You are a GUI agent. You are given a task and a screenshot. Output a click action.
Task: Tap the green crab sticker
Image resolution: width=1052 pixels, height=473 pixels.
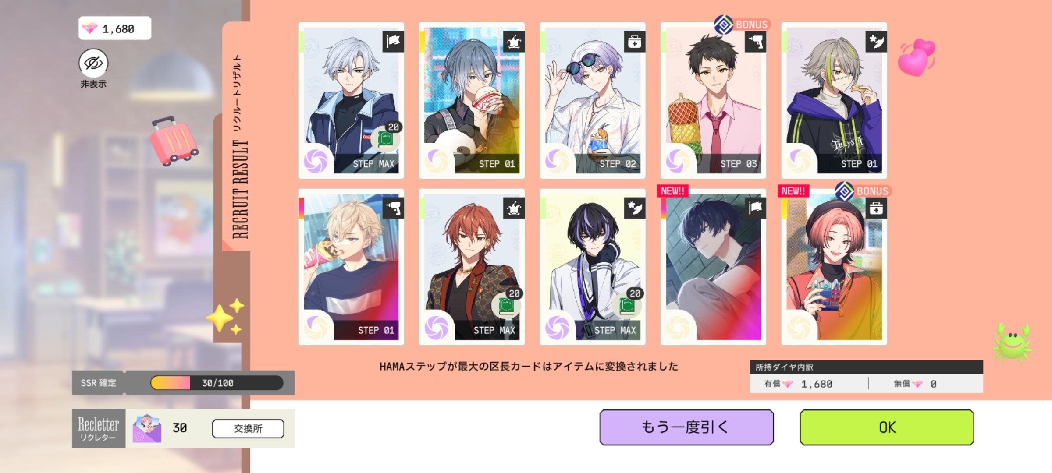coord(1013,342)
